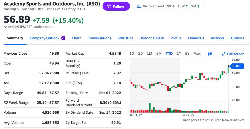The height and width of the screenshot is (129, 250).
Task: Click 52 Week Range 25.10 - 57.57 value
Action: [48, 102]
